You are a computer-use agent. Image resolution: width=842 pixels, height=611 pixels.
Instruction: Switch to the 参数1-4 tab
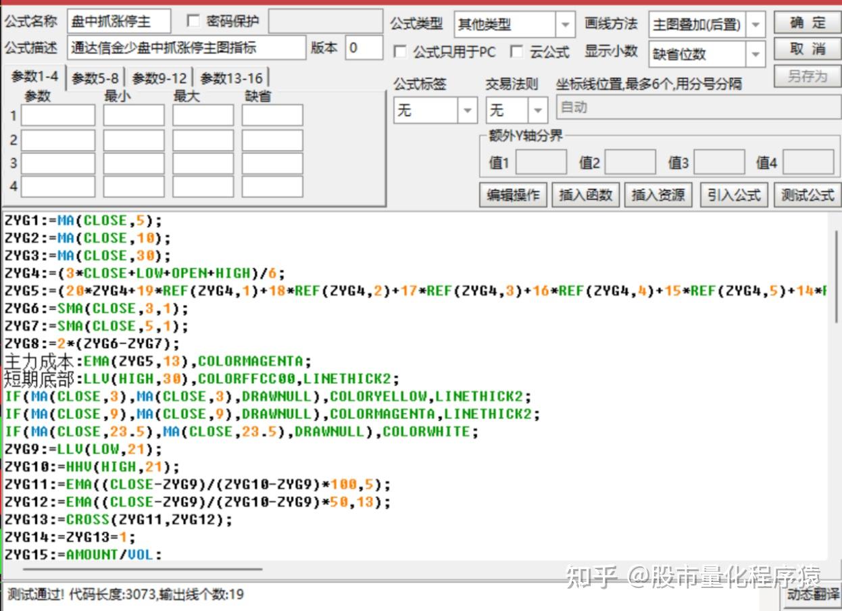[x=34, y=77]
